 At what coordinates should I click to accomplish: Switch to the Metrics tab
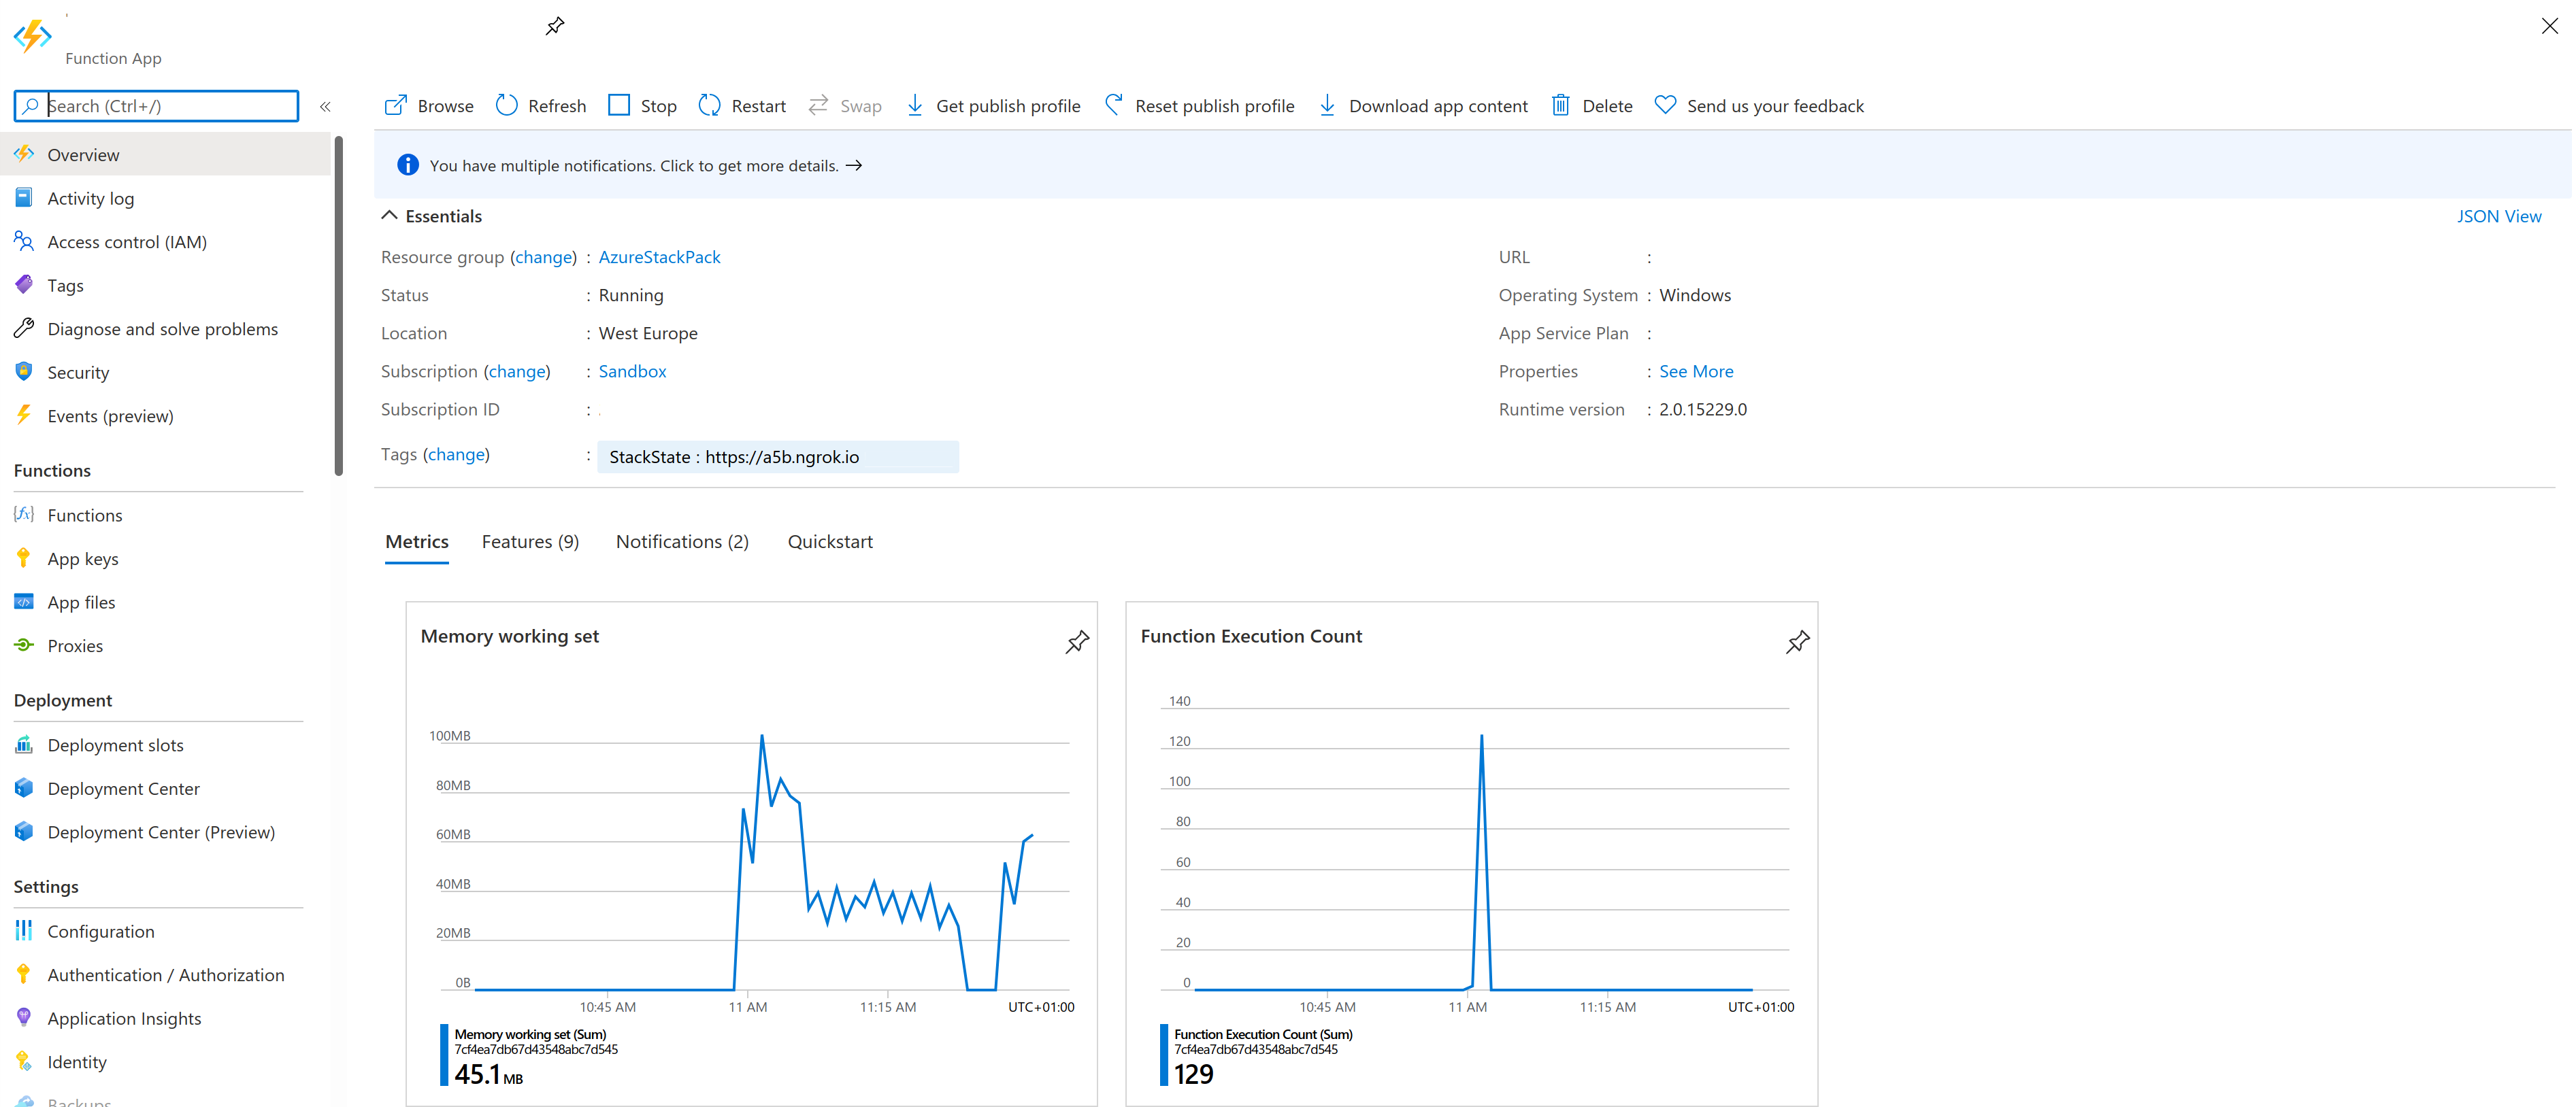pyautogui.click(x=417, y=541)
